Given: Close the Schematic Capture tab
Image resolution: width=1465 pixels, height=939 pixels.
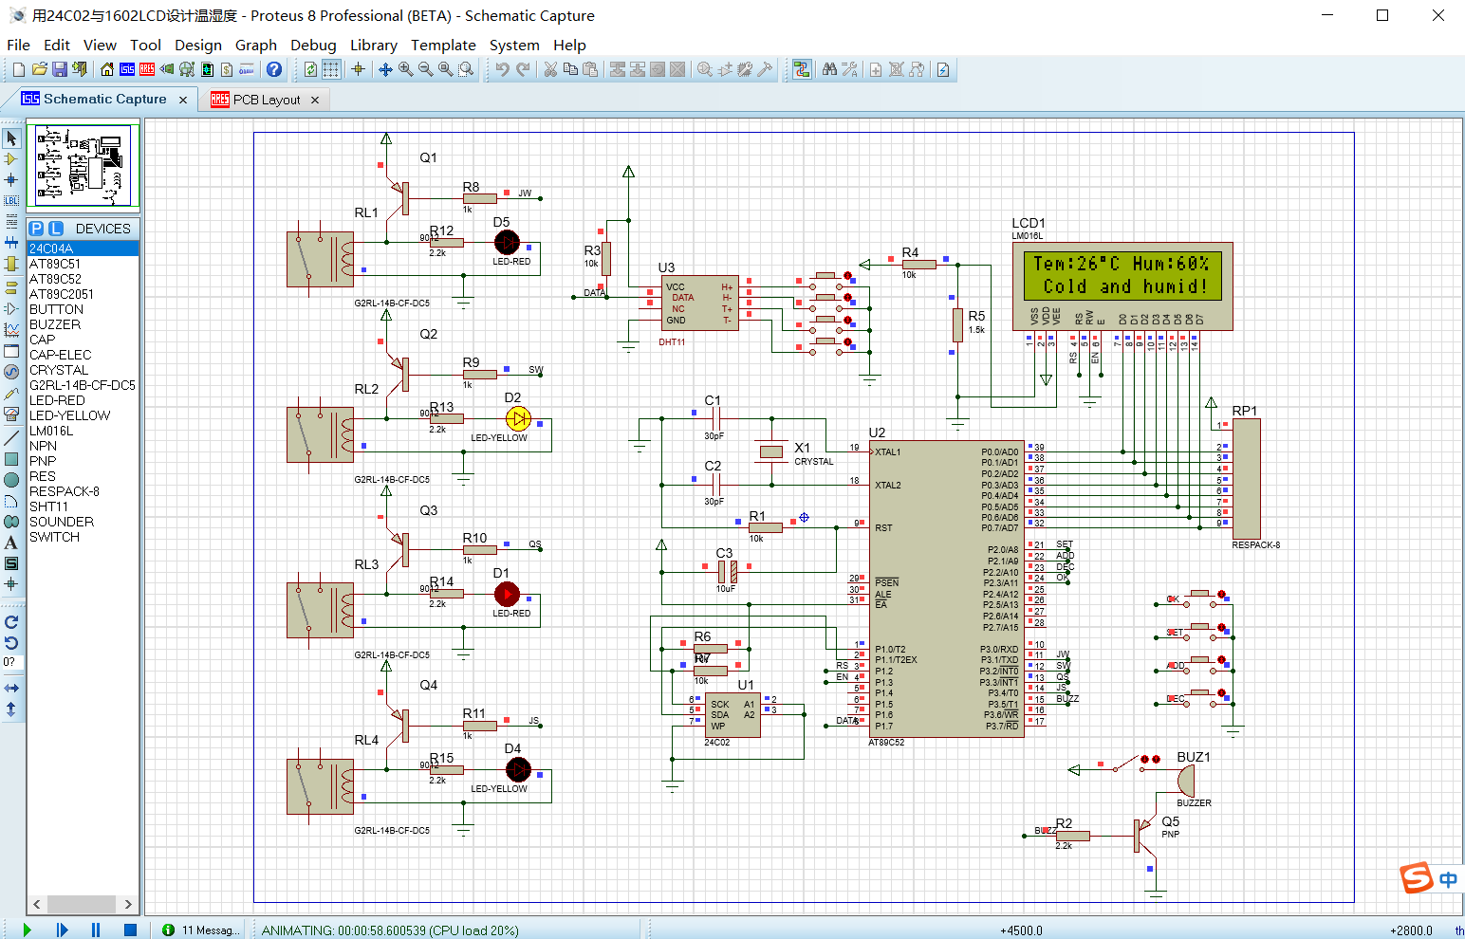Looking at the screenshot, I should pyautogui.click(x=183, y=100).
